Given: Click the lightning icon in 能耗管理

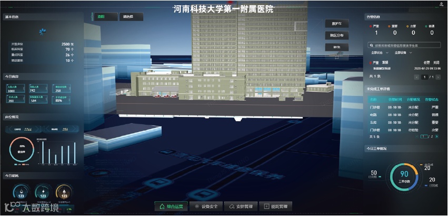Looking at the screenshot, I should (267, 207).
